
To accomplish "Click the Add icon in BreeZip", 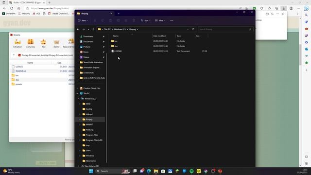I will click(x=43, y=43).
